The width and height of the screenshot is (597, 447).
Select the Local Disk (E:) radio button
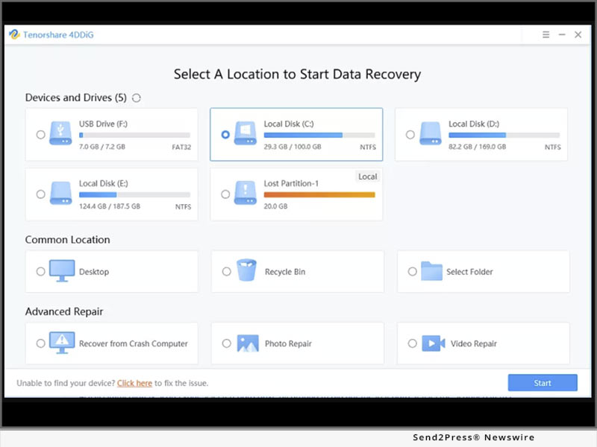coord(40,194)
